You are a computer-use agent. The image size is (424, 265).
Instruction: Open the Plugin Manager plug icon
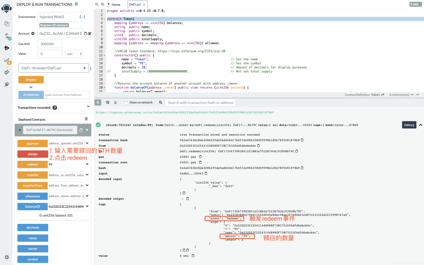pos(7,84)
